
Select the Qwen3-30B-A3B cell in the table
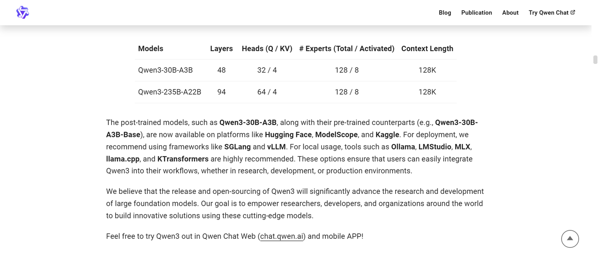point(165,70)
